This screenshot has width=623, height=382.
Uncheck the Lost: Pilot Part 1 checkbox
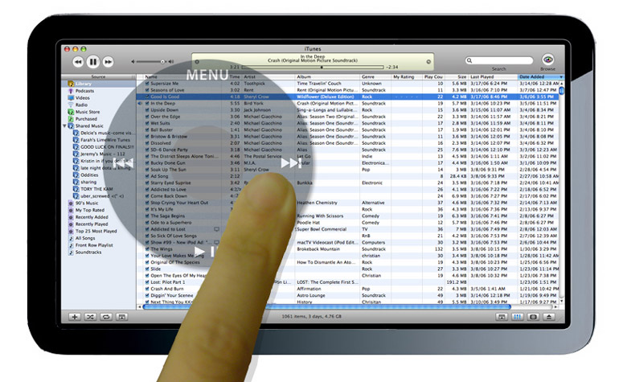(147, 282)
